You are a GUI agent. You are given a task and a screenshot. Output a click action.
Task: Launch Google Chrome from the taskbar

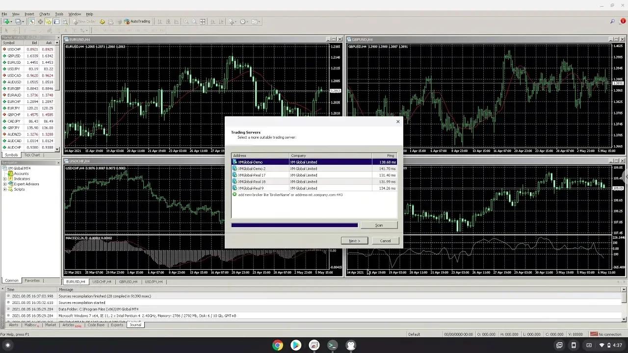pyautogui.click(x=277, y=346)
